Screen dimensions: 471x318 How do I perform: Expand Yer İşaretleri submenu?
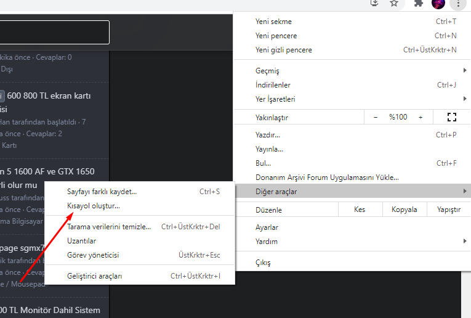click(352, 99)
